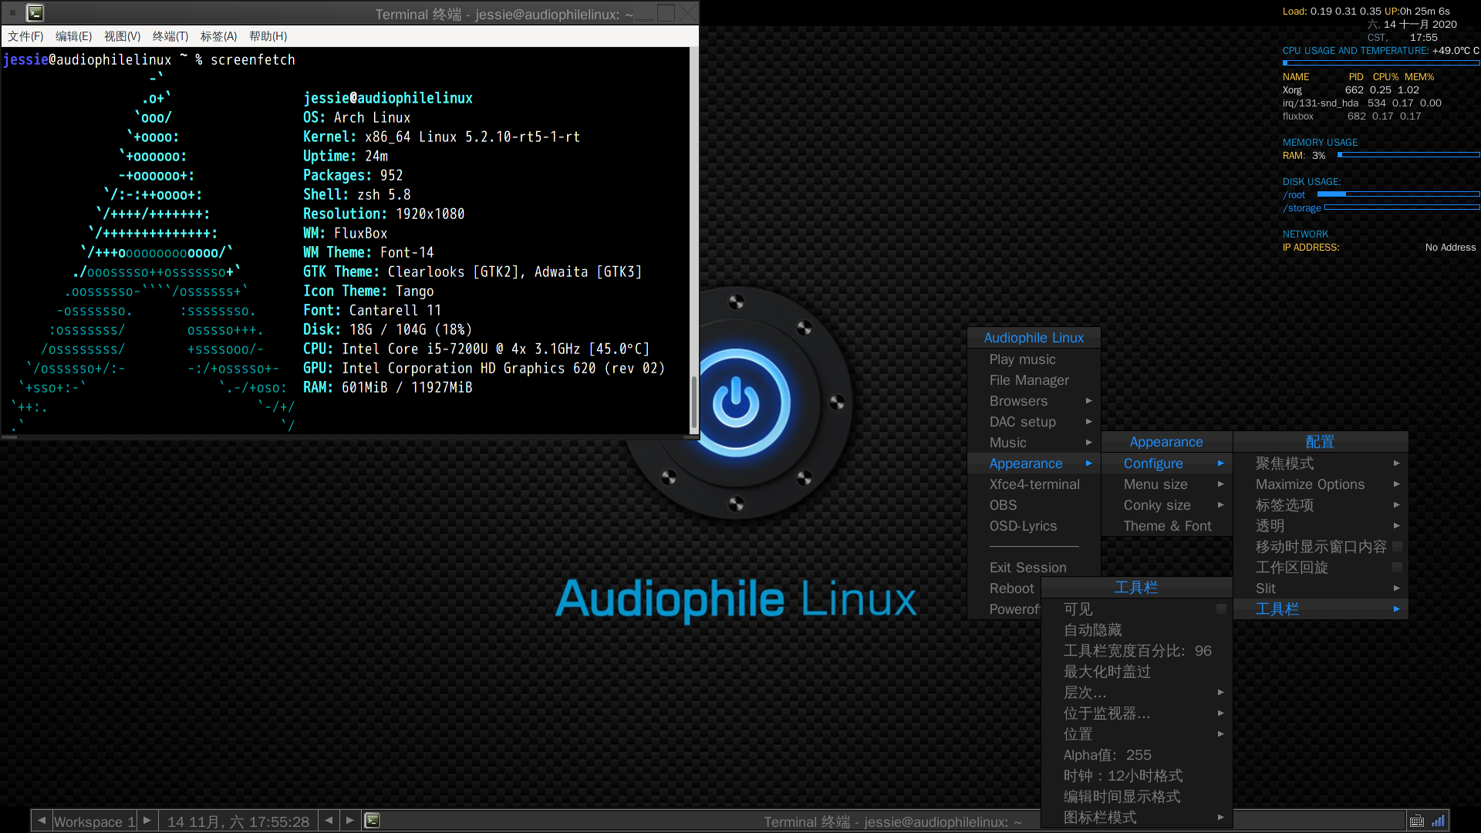The width and height of the screenshot is (1481, 833).
Task: Open Theme & Font in Appearance menu
Action: coord(1166,526)
